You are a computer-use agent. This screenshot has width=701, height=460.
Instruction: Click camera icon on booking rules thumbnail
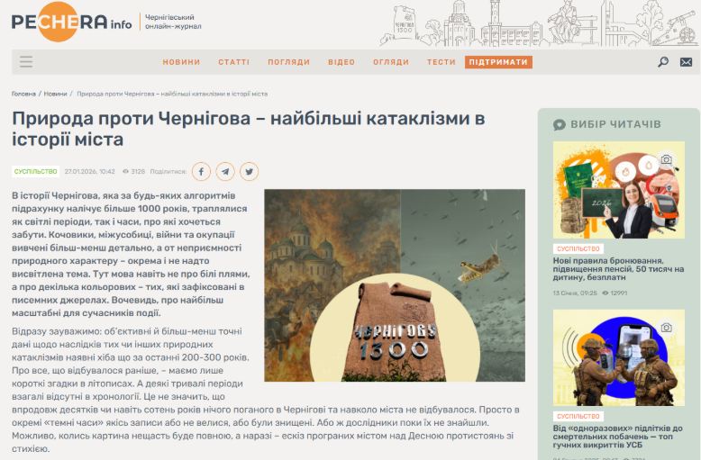point(666,160)
